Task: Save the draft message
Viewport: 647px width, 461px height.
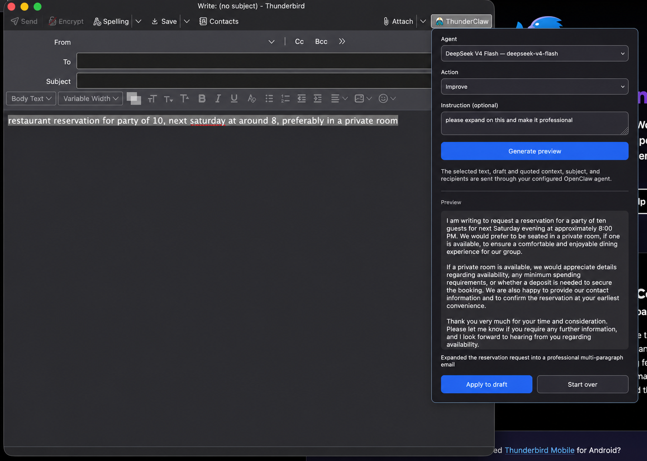Action: coord(164,21)
